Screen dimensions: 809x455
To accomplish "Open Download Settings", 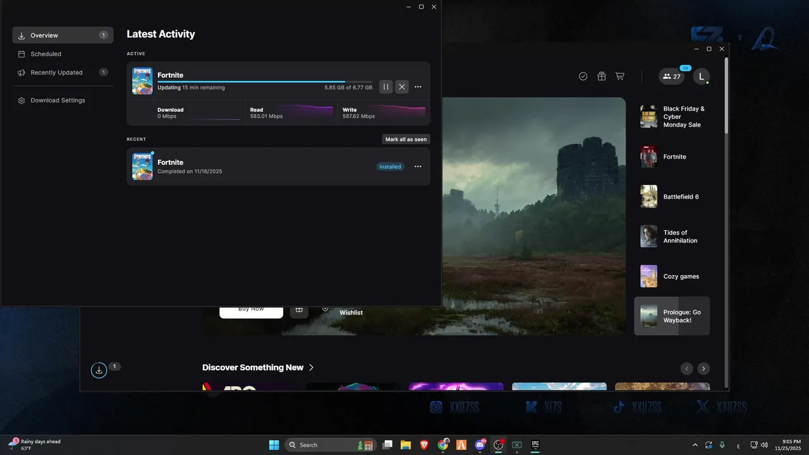I will pos(63,100).
